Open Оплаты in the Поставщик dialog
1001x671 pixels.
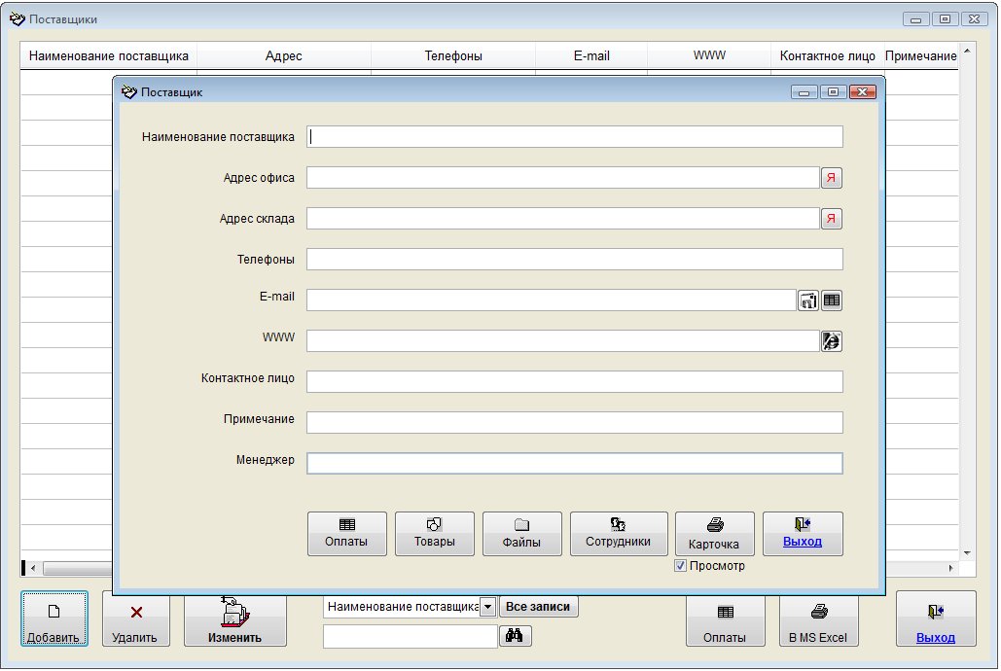click(346, 534)
